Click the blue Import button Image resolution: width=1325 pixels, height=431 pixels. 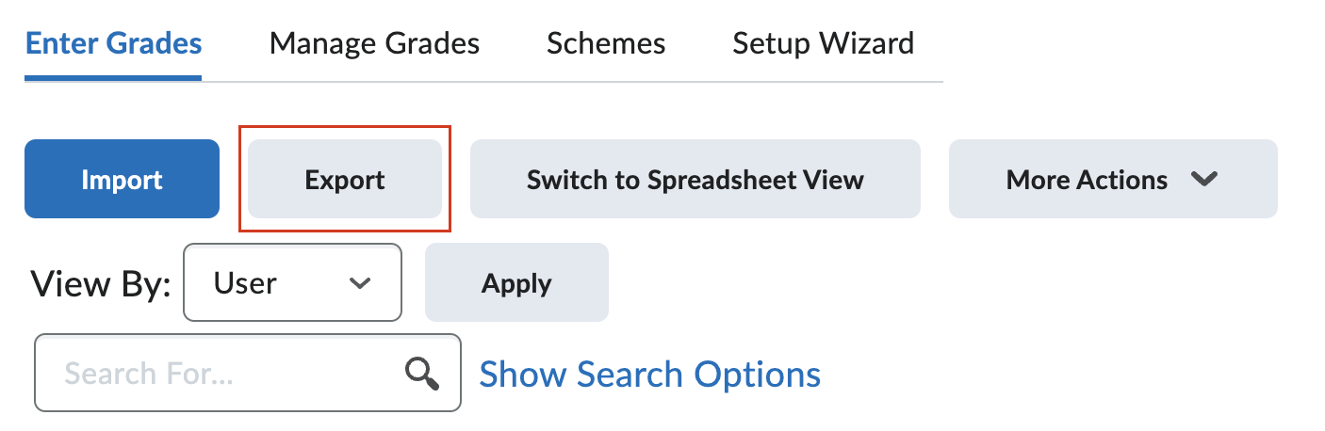point(122,180)
